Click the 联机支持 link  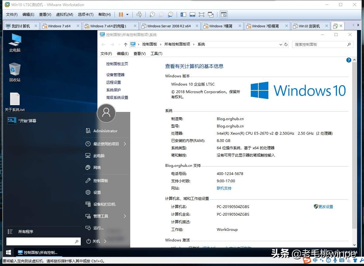224,188
